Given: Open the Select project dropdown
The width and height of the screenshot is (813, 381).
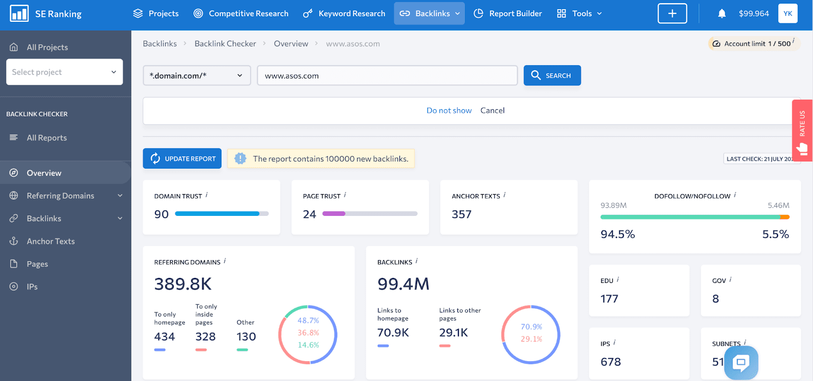Looking at the screenshot, I should 65,72.
